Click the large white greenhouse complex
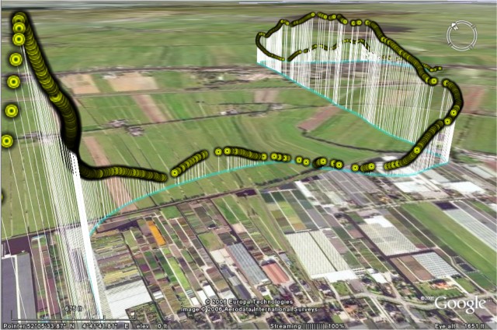This screenshot has height=330, width=497. point(318,252)
